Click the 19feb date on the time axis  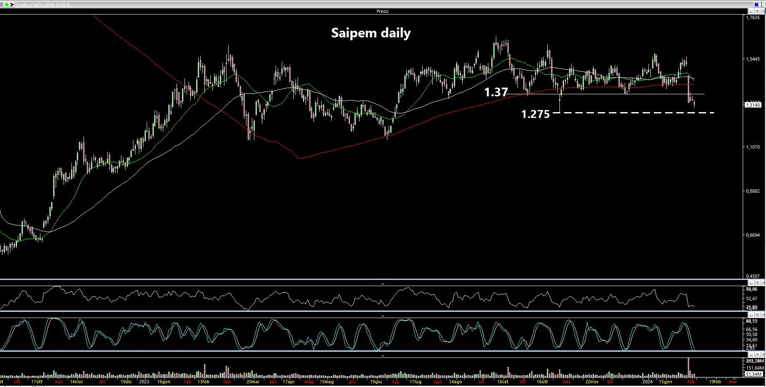point(715,382)
